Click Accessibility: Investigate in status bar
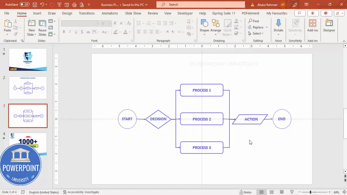 (x=81, y=192)
